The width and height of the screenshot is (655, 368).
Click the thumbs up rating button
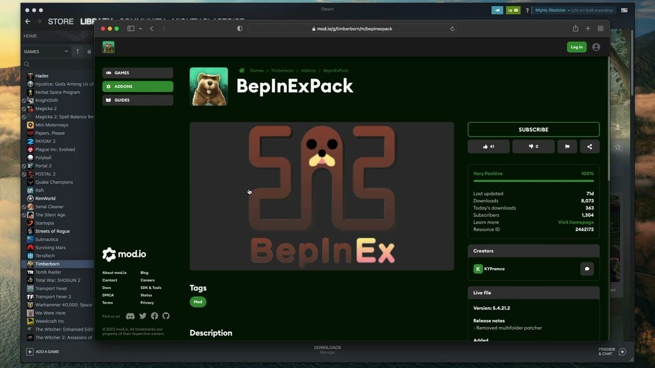tap(488, 147)
